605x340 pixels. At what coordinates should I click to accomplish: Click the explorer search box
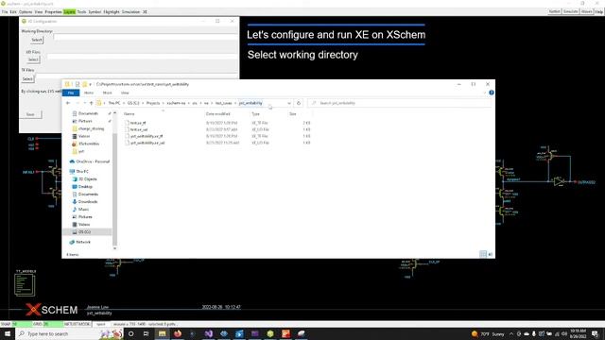point(399,103)
